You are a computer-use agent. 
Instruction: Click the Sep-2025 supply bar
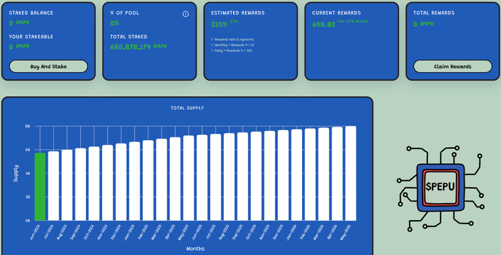coord(242,176)
